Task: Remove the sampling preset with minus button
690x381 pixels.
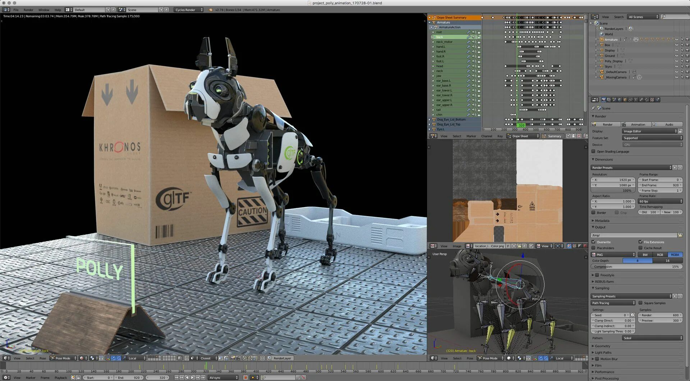Action: [680, 296]
